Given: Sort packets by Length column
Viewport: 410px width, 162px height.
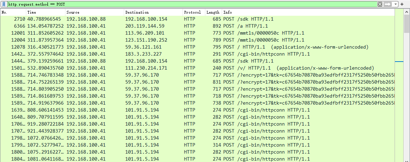Looking at the screenshot, I should (x=213, y=12).
